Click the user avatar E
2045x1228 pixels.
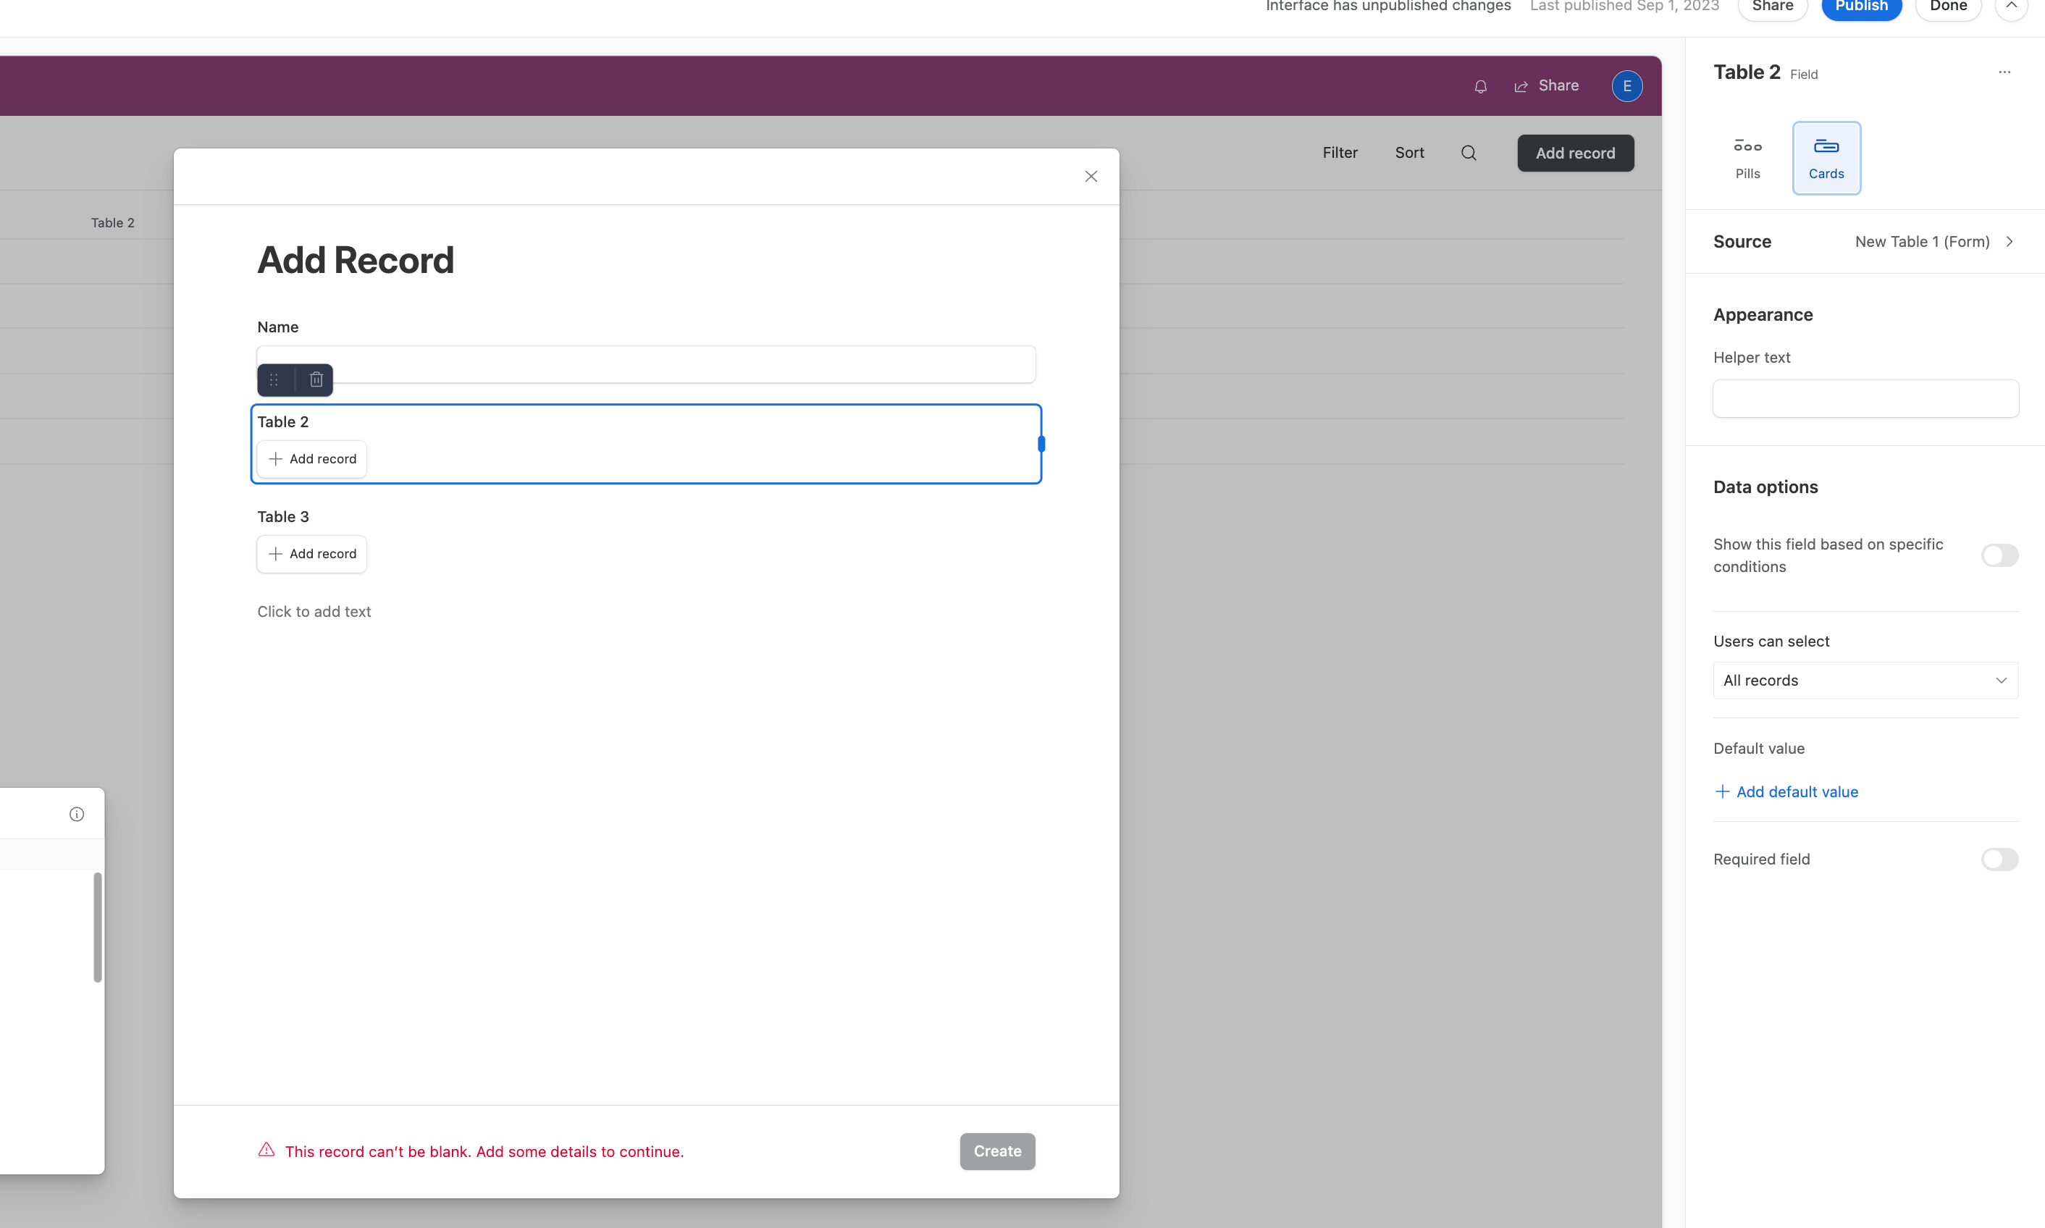[1626, 86]
